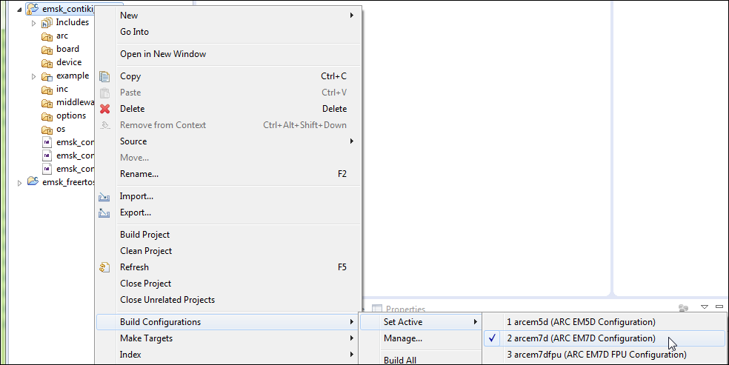Click the Export icon in context menu

pos(104,213)
